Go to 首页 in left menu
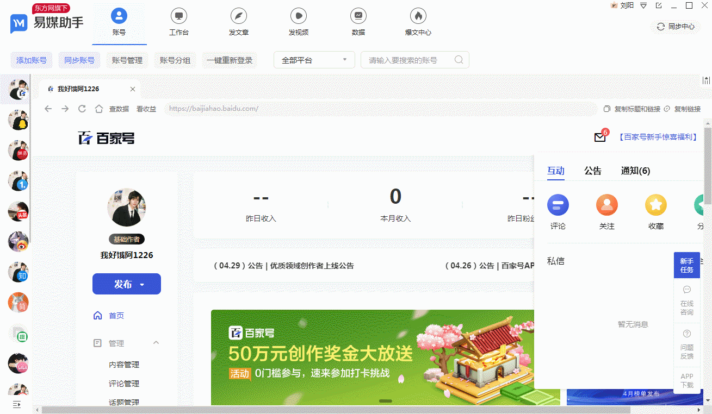712x414 pixels. coord(109,316)
